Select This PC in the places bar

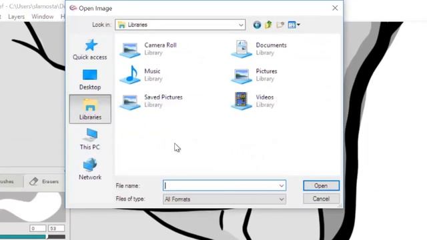point(90,139)
